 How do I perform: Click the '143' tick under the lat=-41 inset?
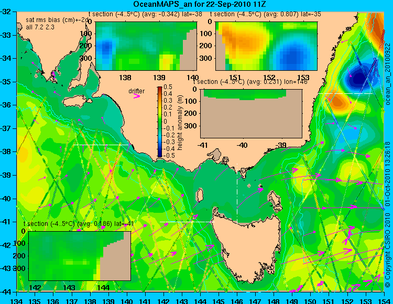point(69,287)
